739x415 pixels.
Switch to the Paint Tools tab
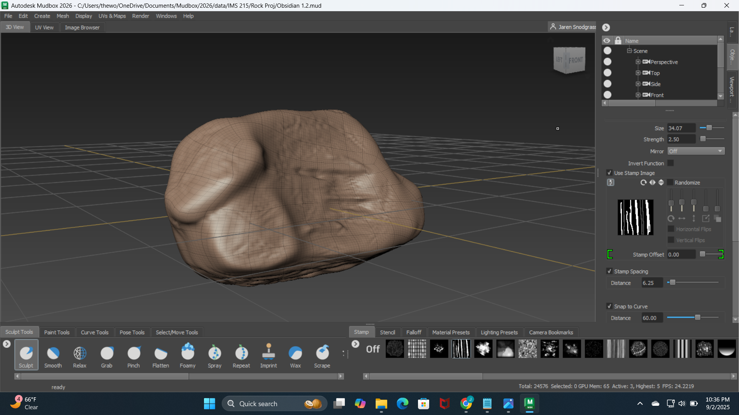[57, 332]
